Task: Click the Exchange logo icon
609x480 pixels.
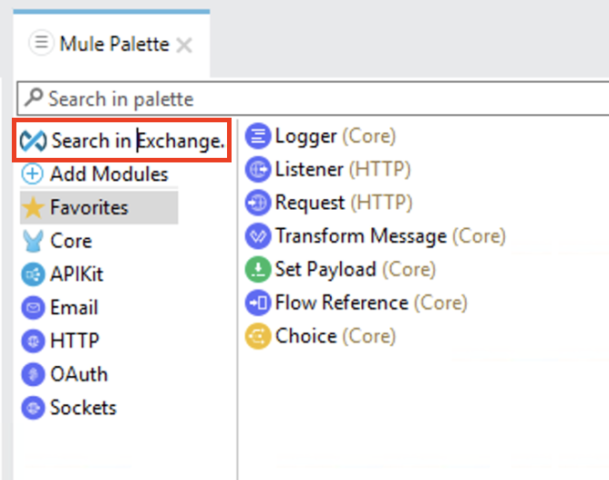Action: tap(33, 141)
